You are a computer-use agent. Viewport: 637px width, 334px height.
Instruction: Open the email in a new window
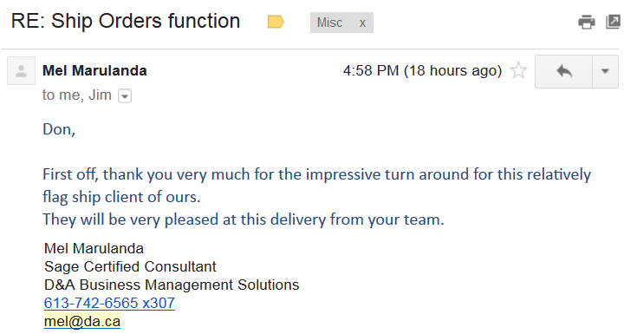pos(613,22)
